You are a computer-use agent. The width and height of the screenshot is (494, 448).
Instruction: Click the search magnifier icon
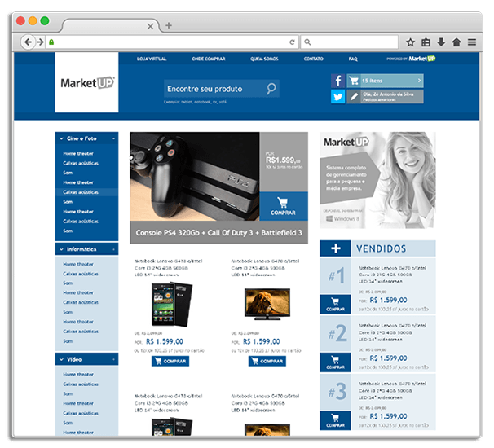[271, 88]
